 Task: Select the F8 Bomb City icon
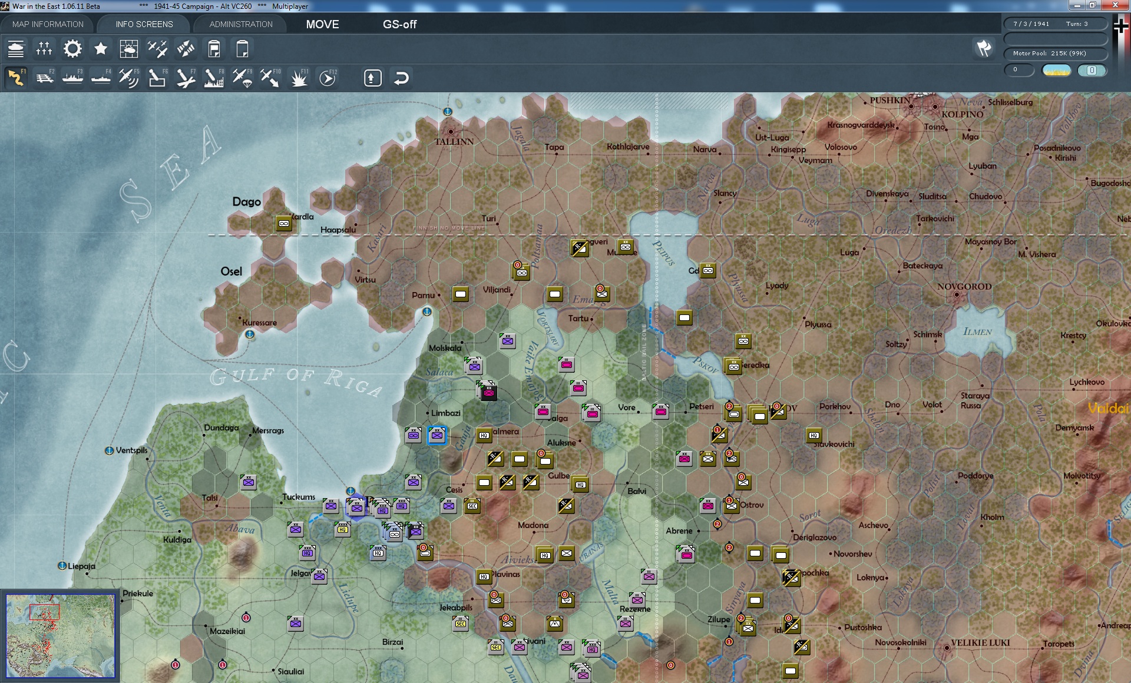214,78
